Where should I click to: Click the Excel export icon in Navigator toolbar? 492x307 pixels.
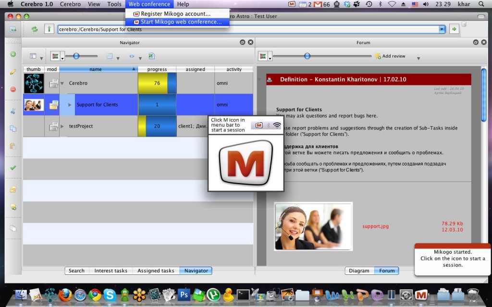(151, 56)
